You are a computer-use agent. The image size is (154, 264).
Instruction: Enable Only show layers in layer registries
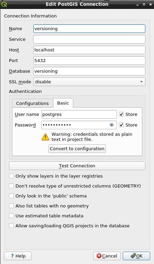point(11,176)
